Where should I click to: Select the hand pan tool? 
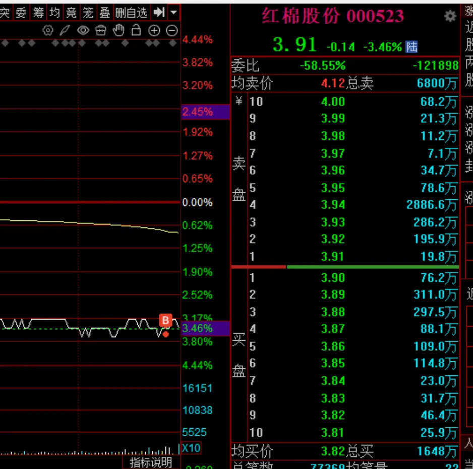(x=119, y=31)
